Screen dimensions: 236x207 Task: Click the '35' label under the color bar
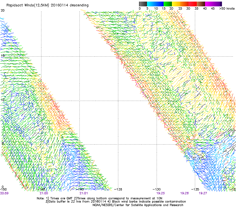click(x=196, y=9)
